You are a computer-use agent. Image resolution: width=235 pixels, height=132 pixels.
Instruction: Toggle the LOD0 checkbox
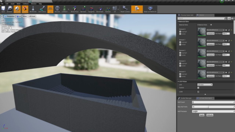pos(198,92)
